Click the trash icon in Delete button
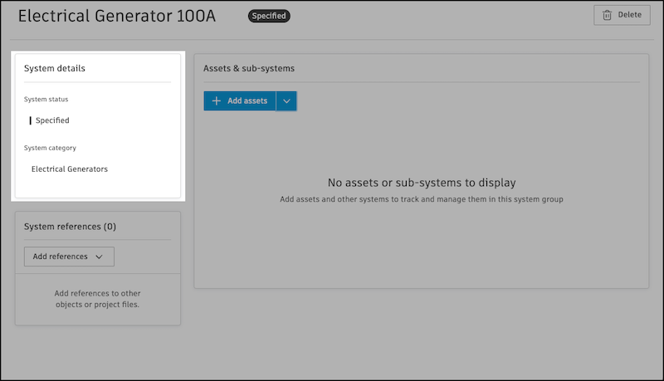 (607, 15)
